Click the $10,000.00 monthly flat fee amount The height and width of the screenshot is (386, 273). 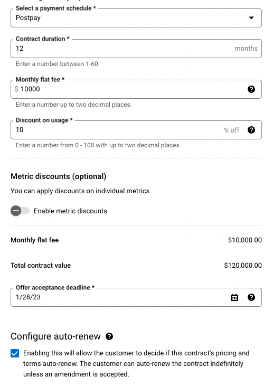point(244,240)
